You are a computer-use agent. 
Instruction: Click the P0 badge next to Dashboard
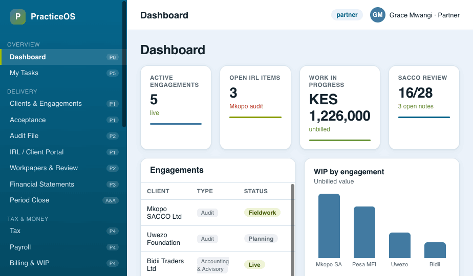pos(113,57)
